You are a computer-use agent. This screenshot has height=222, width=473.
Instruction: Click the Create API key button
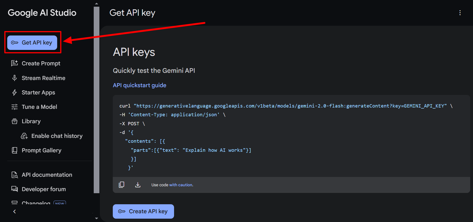(x=143, y=211)
